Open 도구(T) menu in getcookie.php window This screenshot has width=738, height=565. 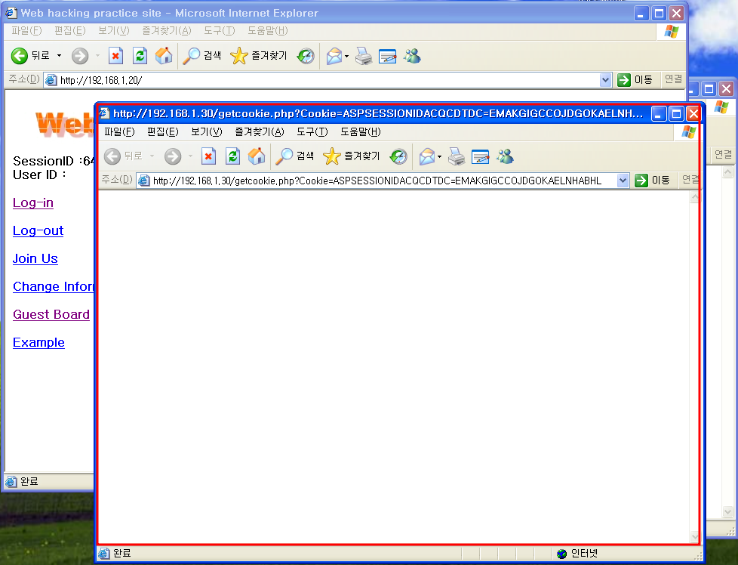[x=312, y=132]
